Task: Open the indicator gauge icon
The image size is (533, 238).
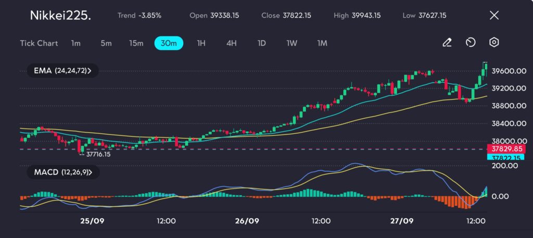Action: coord(471,43)
